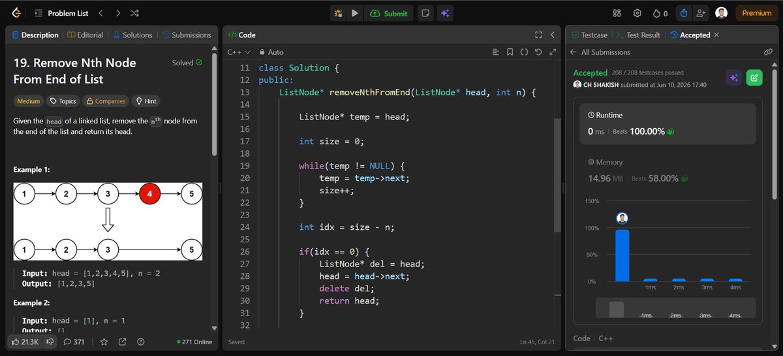
Task: Open the debugger bug icon
Action: [338, 13]
